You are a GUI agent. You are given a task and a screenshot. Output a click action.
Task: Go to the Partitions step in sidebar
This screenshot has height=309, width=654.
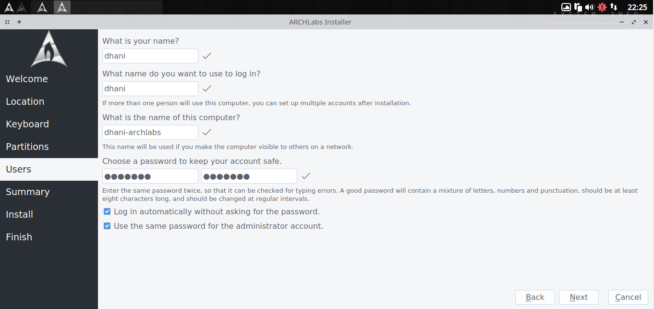27,147
